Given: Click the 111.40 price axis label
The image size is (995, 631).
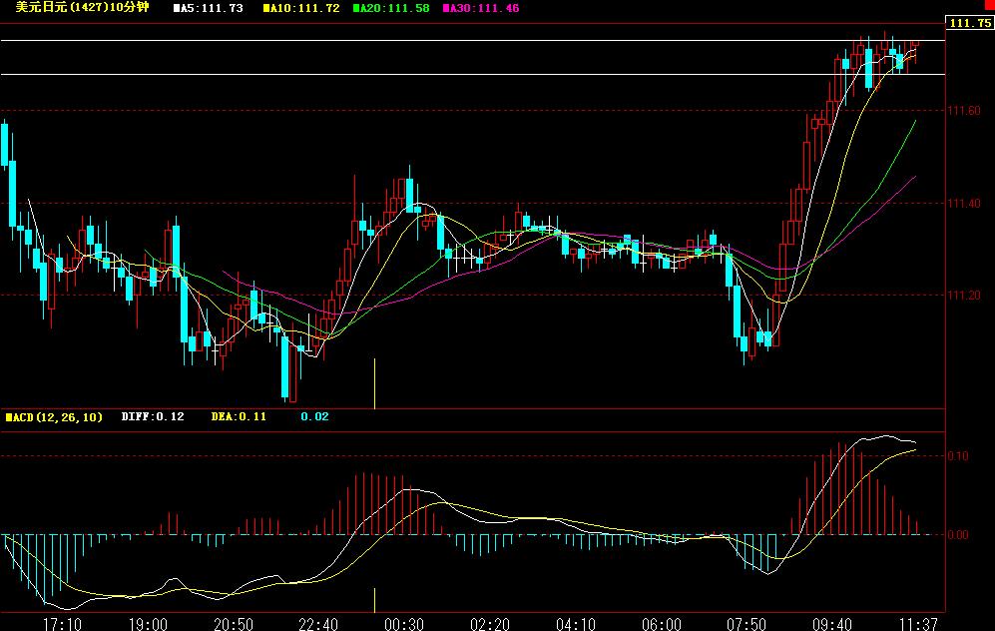Looking at the screenshot, I should coord(964,203).
